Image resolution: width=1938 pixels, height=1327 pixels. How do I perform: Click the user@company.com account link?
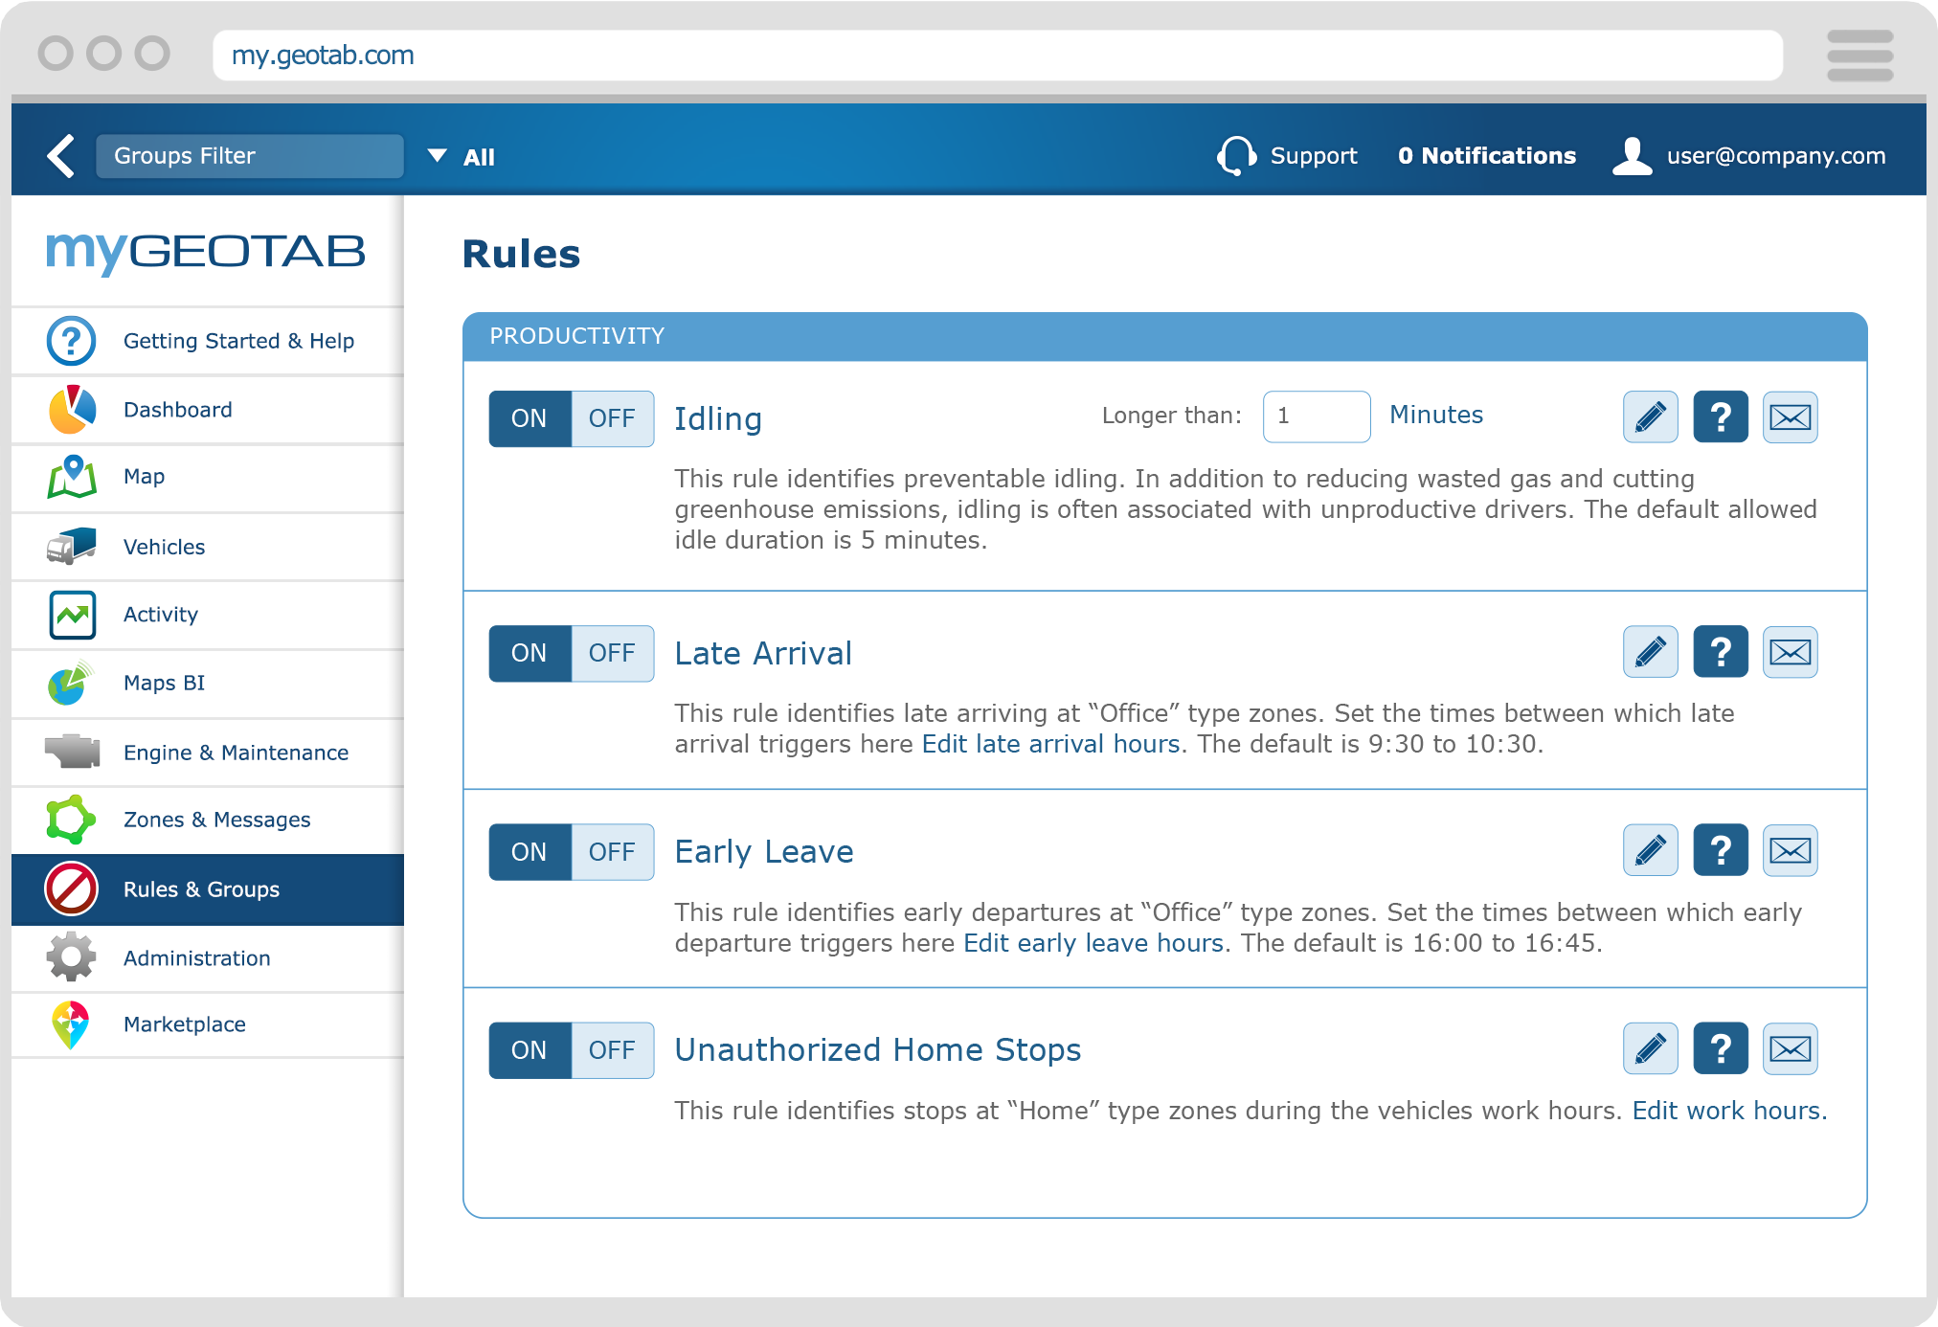1776,156
